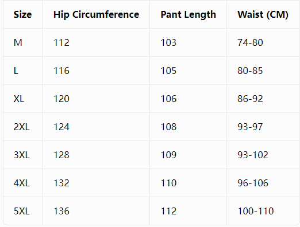This screenshot has width=300, height=227.
Task: Click hip circumference value 124
Action: (61, 127)
